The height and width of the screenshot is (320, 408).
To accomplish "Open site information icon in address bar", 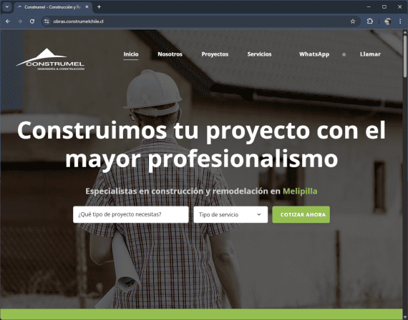I will pos(47,21).
